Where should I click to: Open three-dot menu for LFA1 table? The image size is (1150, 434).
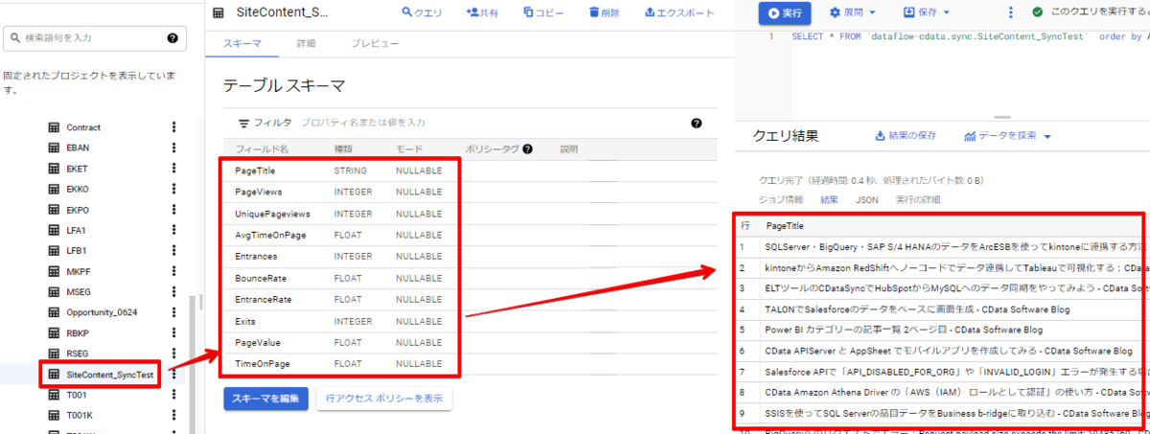173,231
